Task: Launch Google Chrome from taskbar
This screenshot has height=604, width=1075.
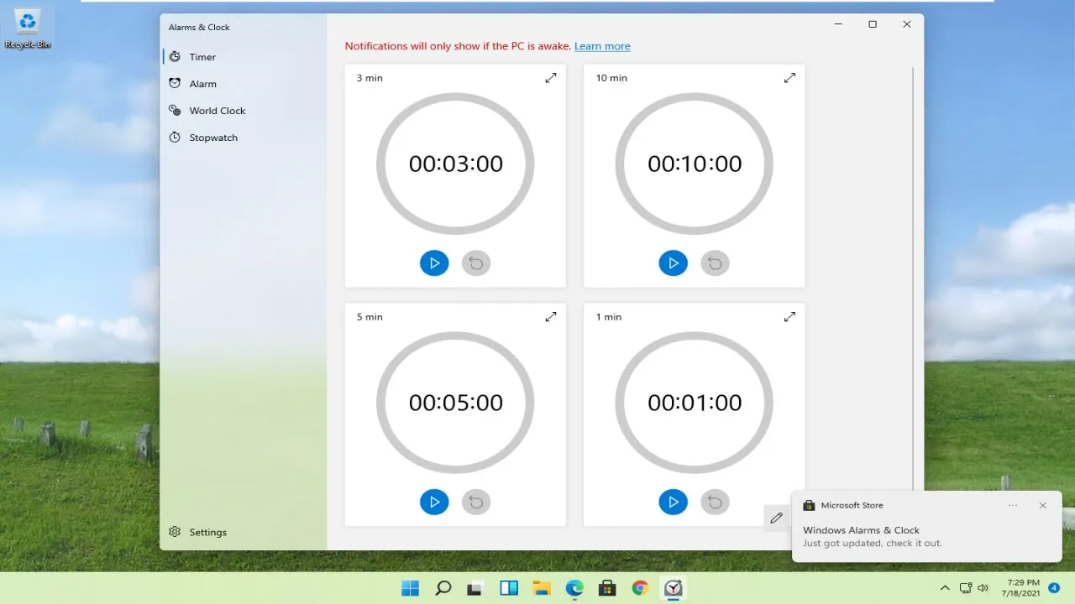Action: [640, 588]
